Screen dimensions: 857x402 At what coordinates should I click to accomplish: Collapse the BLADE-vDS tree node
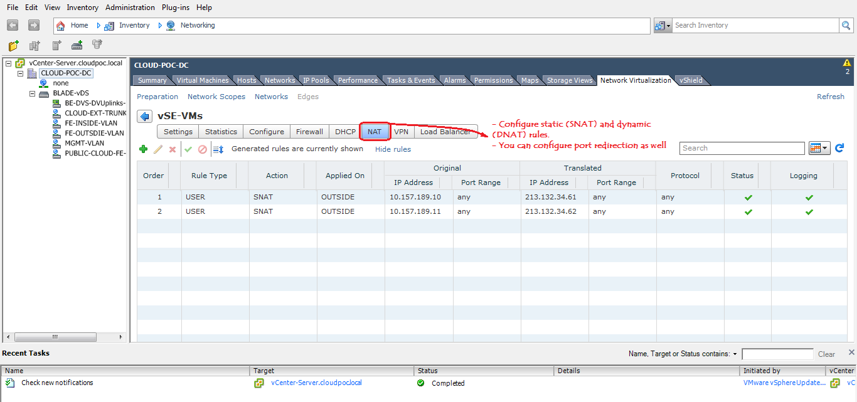click(32, 93)
